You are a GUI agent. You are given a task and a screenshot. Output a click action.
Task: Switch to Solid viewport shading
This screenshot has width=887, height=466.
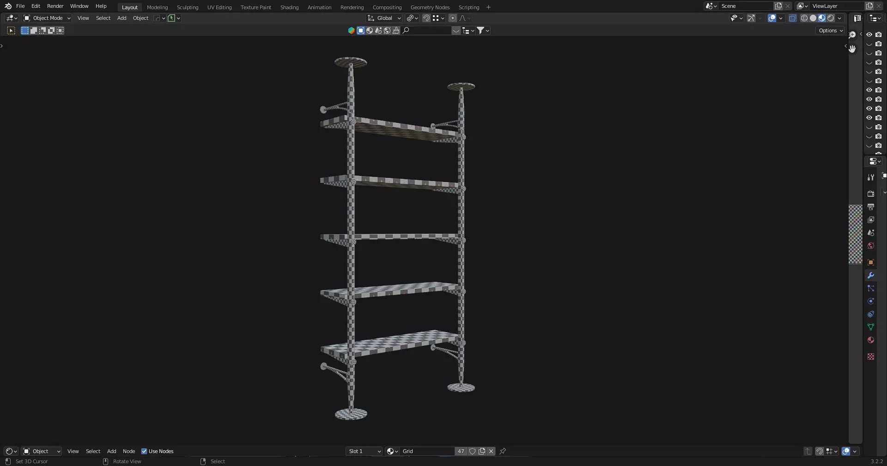pos(813,18)
